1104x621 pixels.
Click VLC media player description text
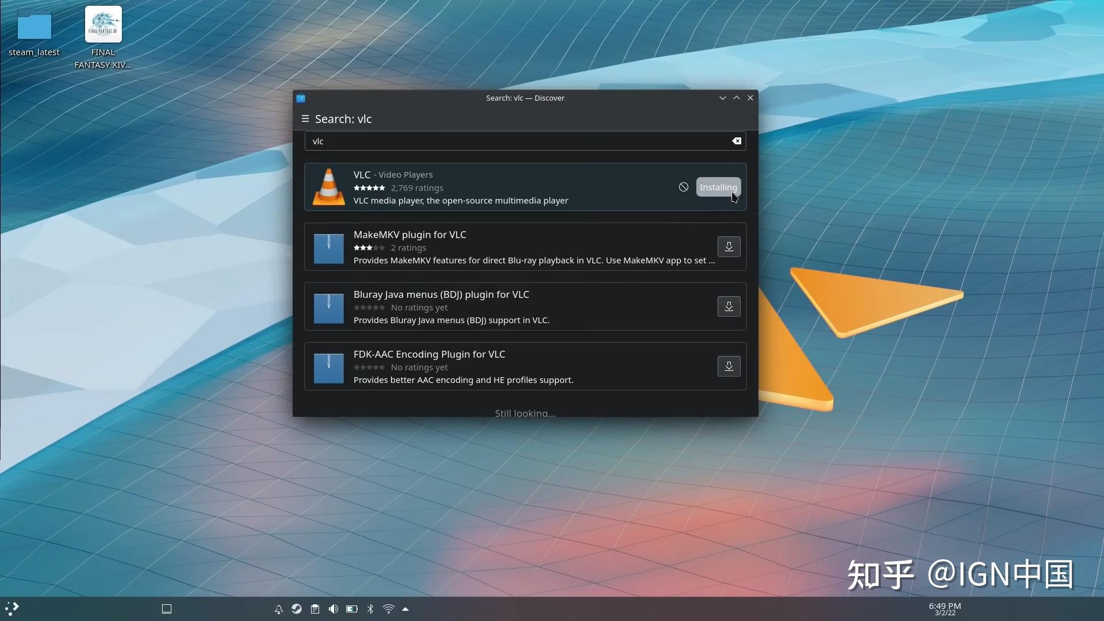(x=461, y=201)
